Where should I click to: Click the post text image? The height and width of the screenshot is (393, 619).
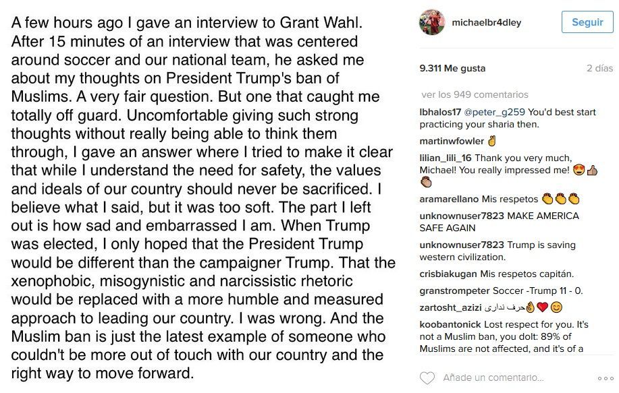[x=203, y=196]
